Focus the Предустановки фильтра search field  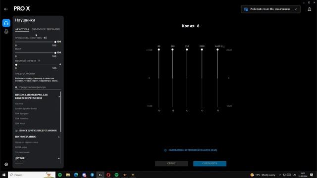click(38, 88)
